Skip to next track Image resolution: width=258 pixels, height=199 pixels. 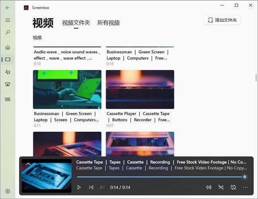102,187
